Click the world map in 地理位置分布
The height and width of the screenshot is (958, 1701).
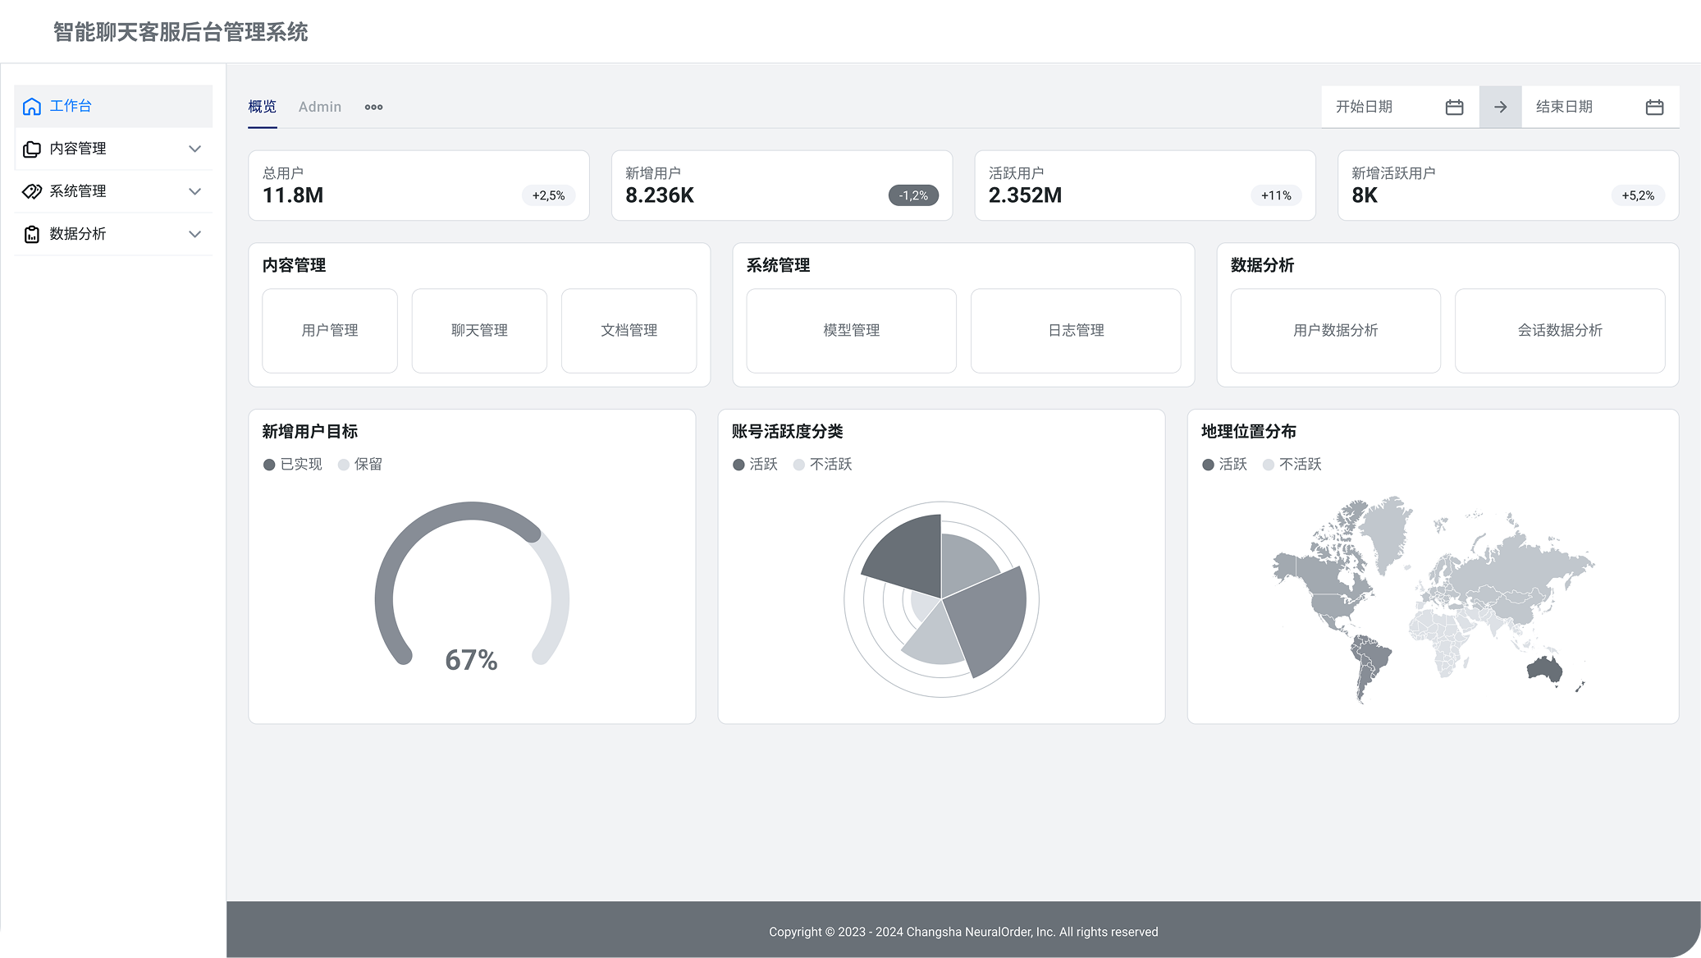(x=1434, y=599)
